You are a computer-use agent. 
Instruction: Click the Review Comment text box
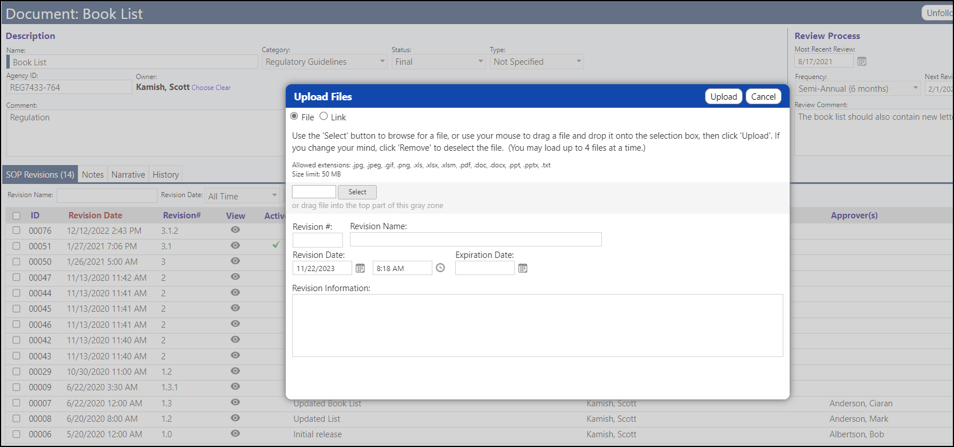pyautogui.click(x=874, y=132)
